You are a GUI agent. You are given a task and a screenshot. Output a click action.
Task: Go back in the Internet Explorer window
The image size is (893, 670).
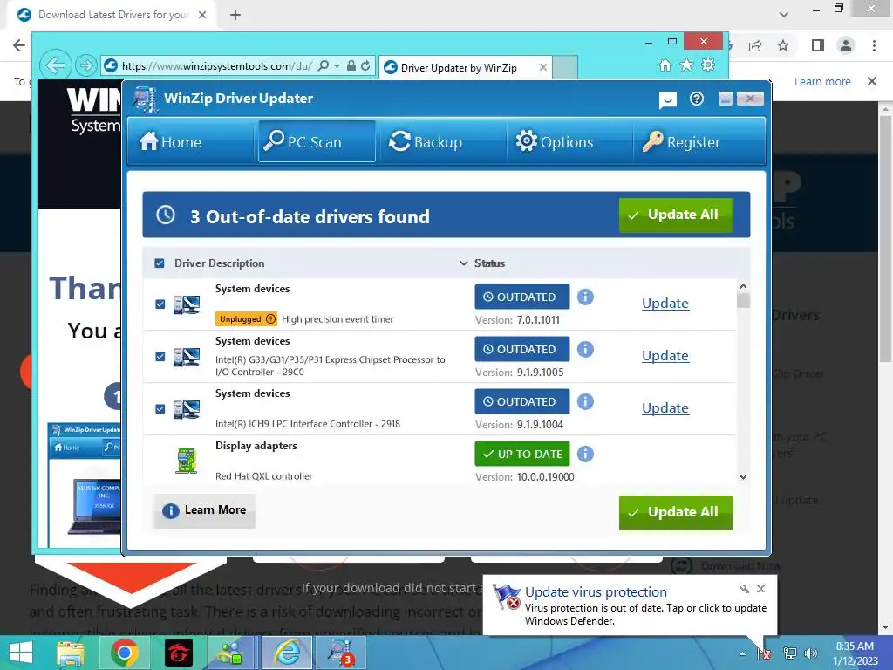click(x=55, y=65)
